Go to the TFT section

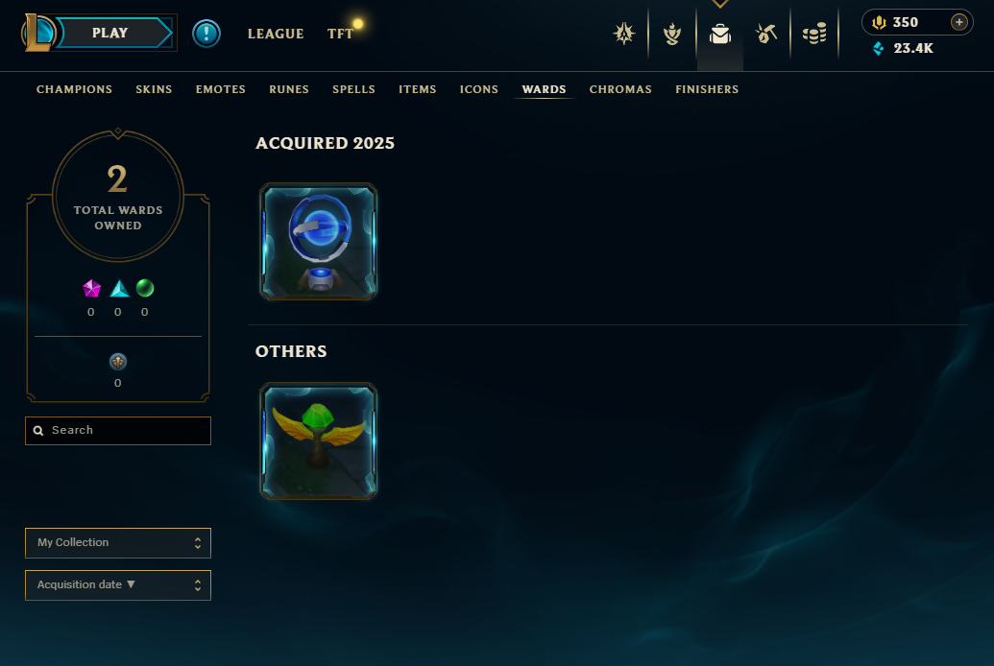pos(340,34)
